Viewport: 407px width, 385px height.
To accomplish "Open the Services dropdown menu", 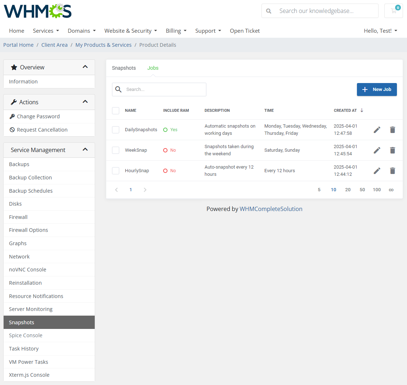I will (x=46, y=31).
